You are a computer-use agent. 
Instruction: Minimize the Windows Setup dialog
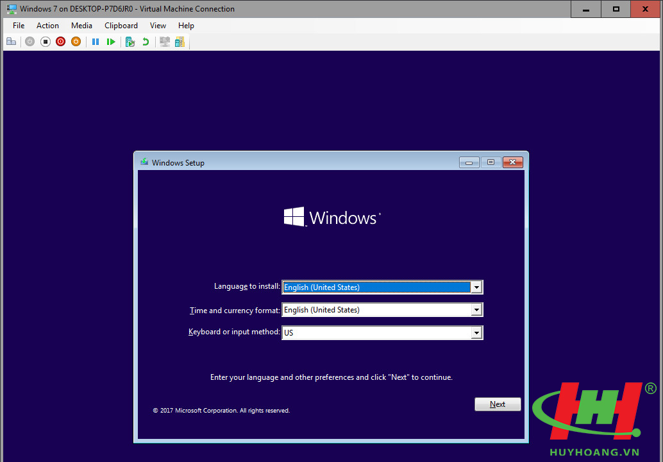(469, 162)
